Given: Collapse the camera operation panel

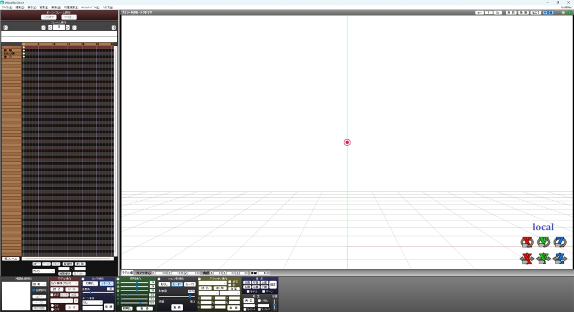Looking at the screenshot, I should pos(83,279).
